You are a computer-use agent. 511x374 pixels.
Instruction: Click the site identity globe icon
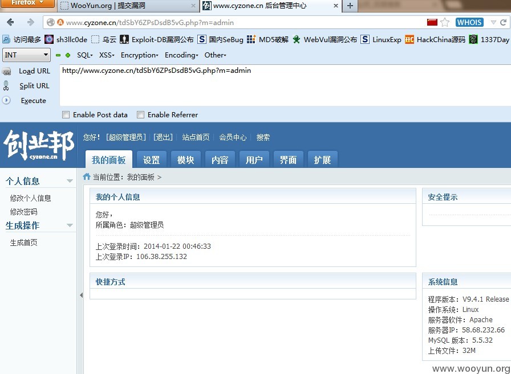click(x=51, y=22)
